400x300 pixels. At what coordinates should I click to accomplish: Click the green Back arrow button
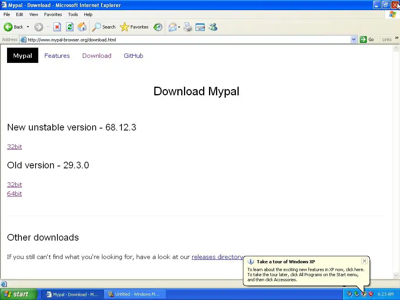8,27
